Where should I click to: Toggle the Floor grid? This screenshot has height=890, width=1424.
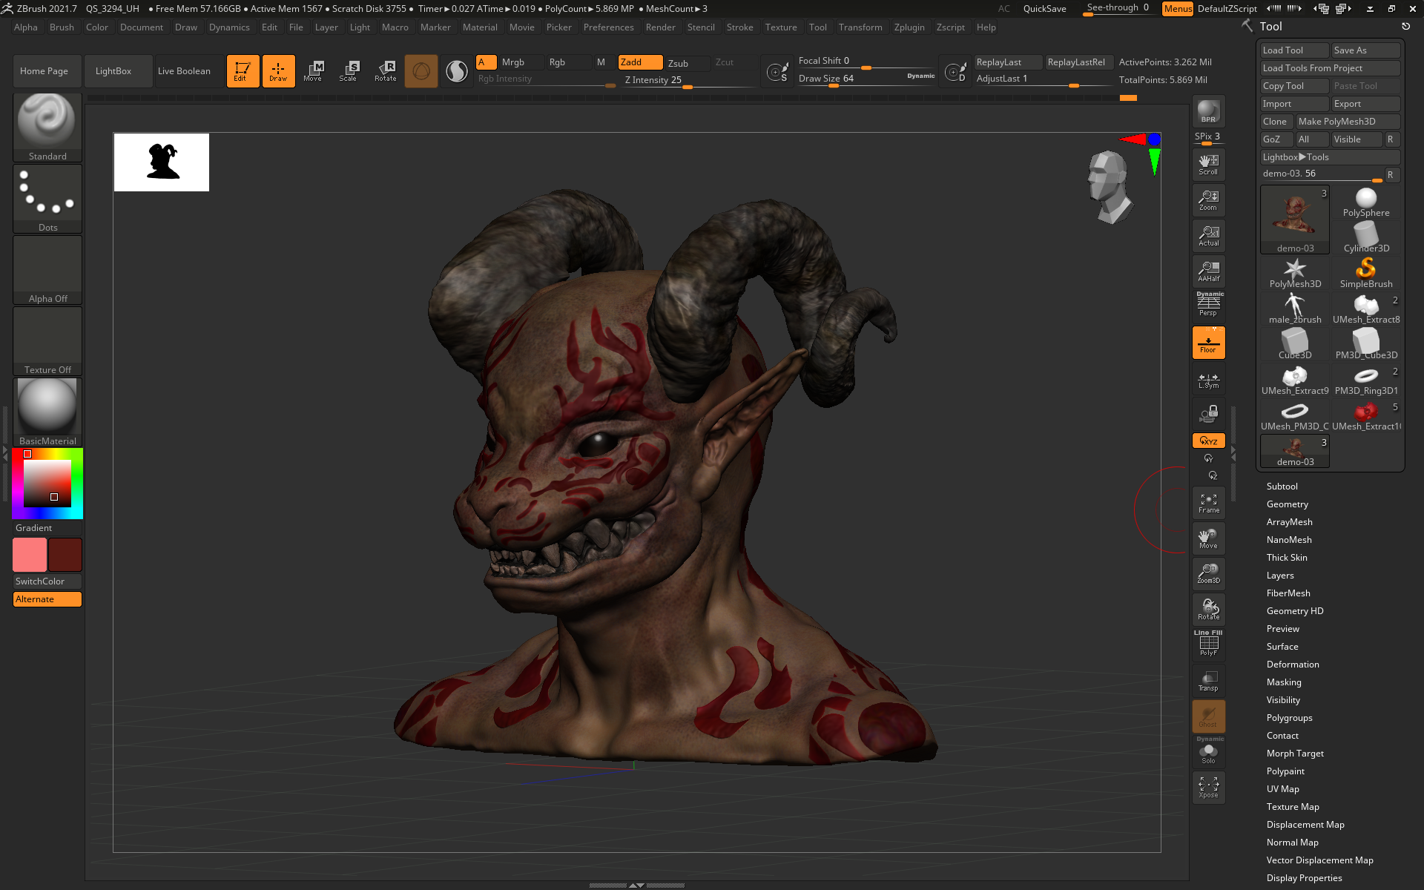[x=1208, y=343]
